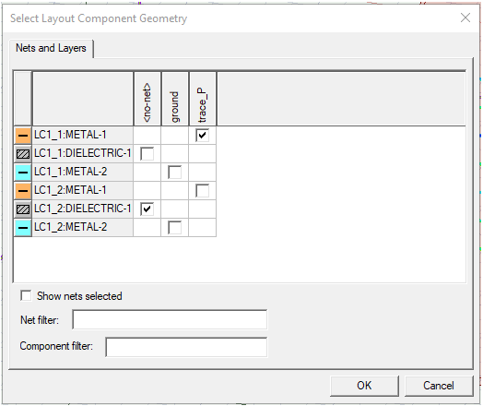Click the hatched LC1_1:DIELECTRIC-1 layer icon
The height and width of the screenshot is (406, 483).
point(23,153)
